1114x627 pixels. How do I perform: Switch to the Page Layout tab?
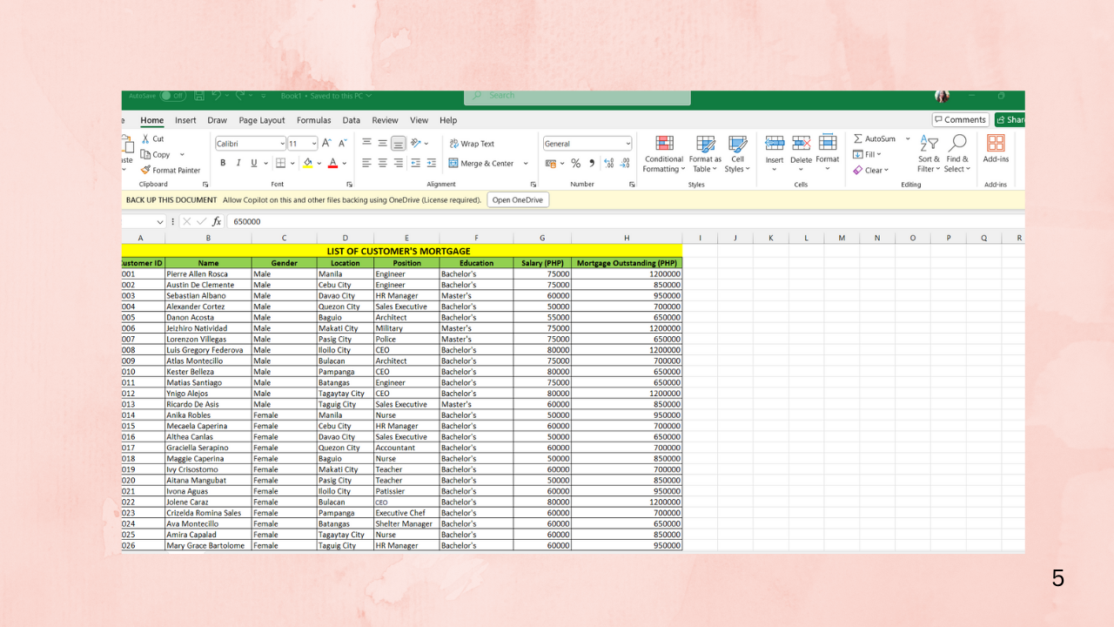(262, 120)
